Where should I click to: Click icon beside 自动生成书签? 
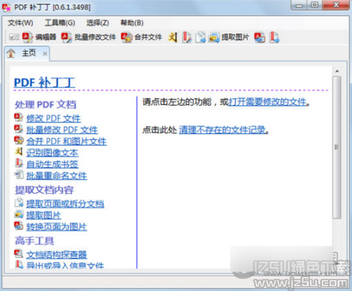coord(19,163)
